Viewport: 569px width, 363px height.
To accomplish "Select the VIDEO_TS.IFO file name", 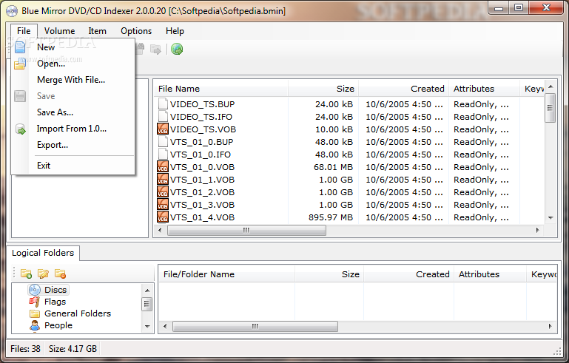I will coord(201,117).
